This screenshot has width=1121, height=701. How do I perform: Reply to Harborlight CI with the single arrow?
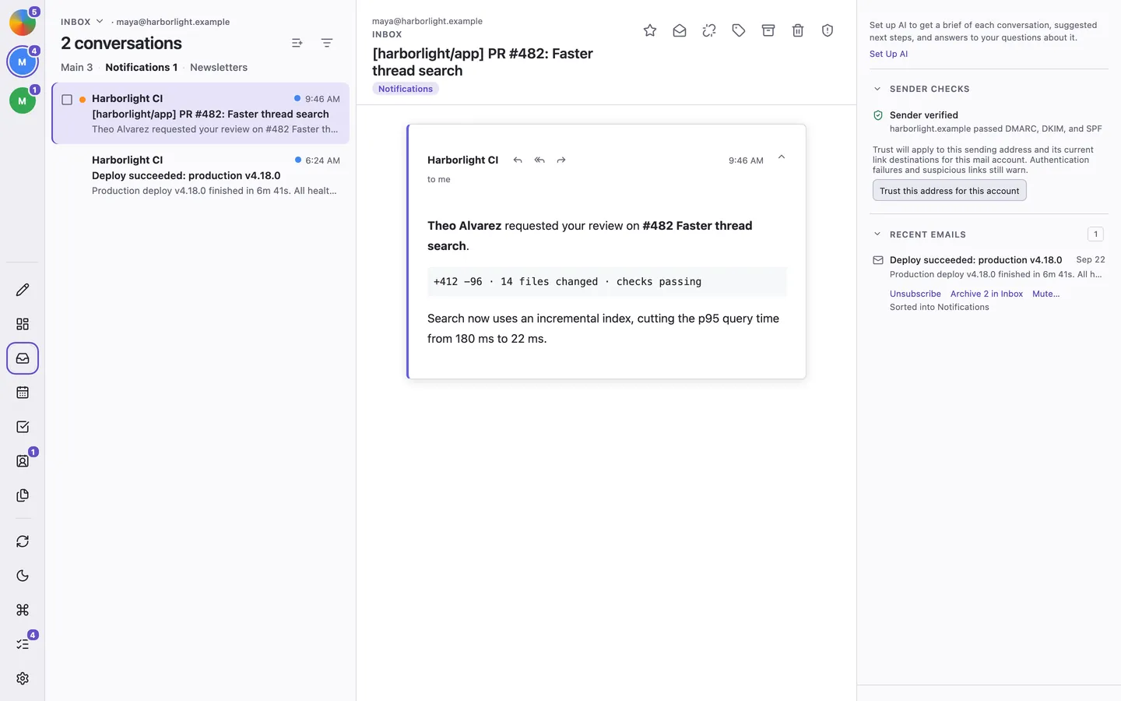pos(518,160)
